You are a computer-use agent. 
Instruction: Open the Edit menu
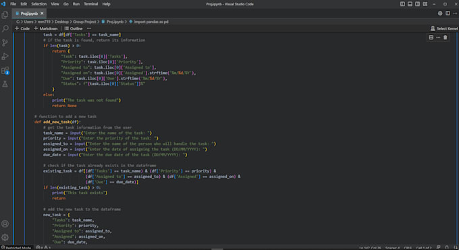click(24, 4)
